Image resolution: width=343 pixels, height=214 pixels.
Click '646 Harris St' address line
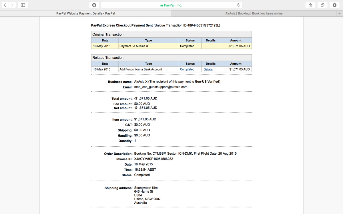(x=144, y=191)
